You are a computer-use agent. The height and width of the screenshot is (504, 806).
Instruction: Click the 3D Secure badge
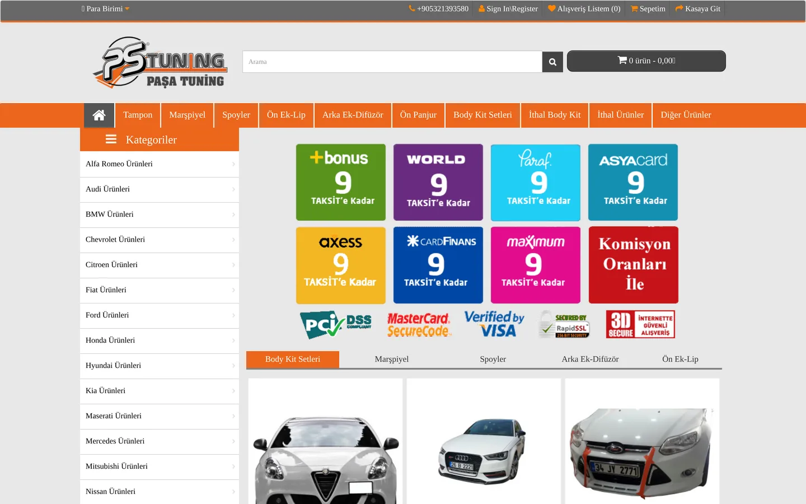[x=640, y=324]
